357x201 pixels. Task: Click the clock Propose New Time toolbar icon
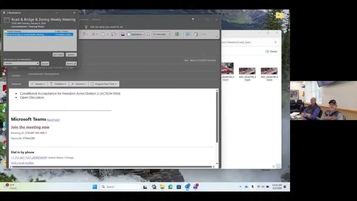click(103, 34)
